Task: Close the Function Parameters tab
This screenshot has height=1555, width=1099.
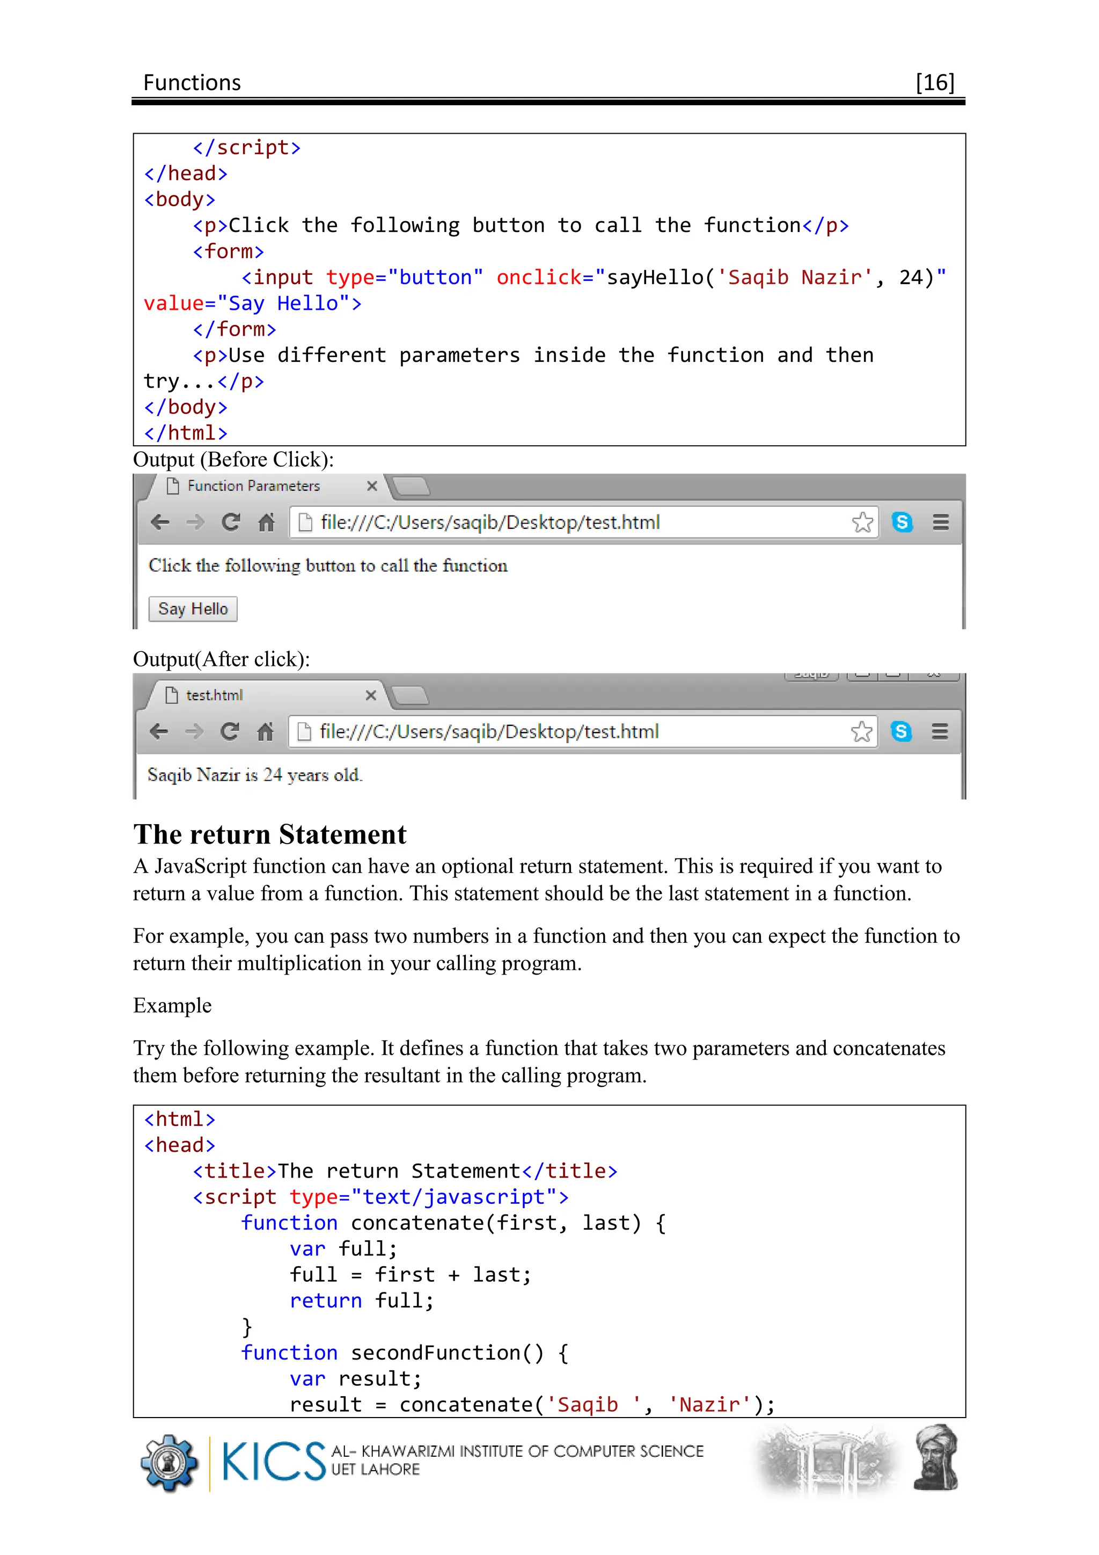Action: (x=371, y=486)
